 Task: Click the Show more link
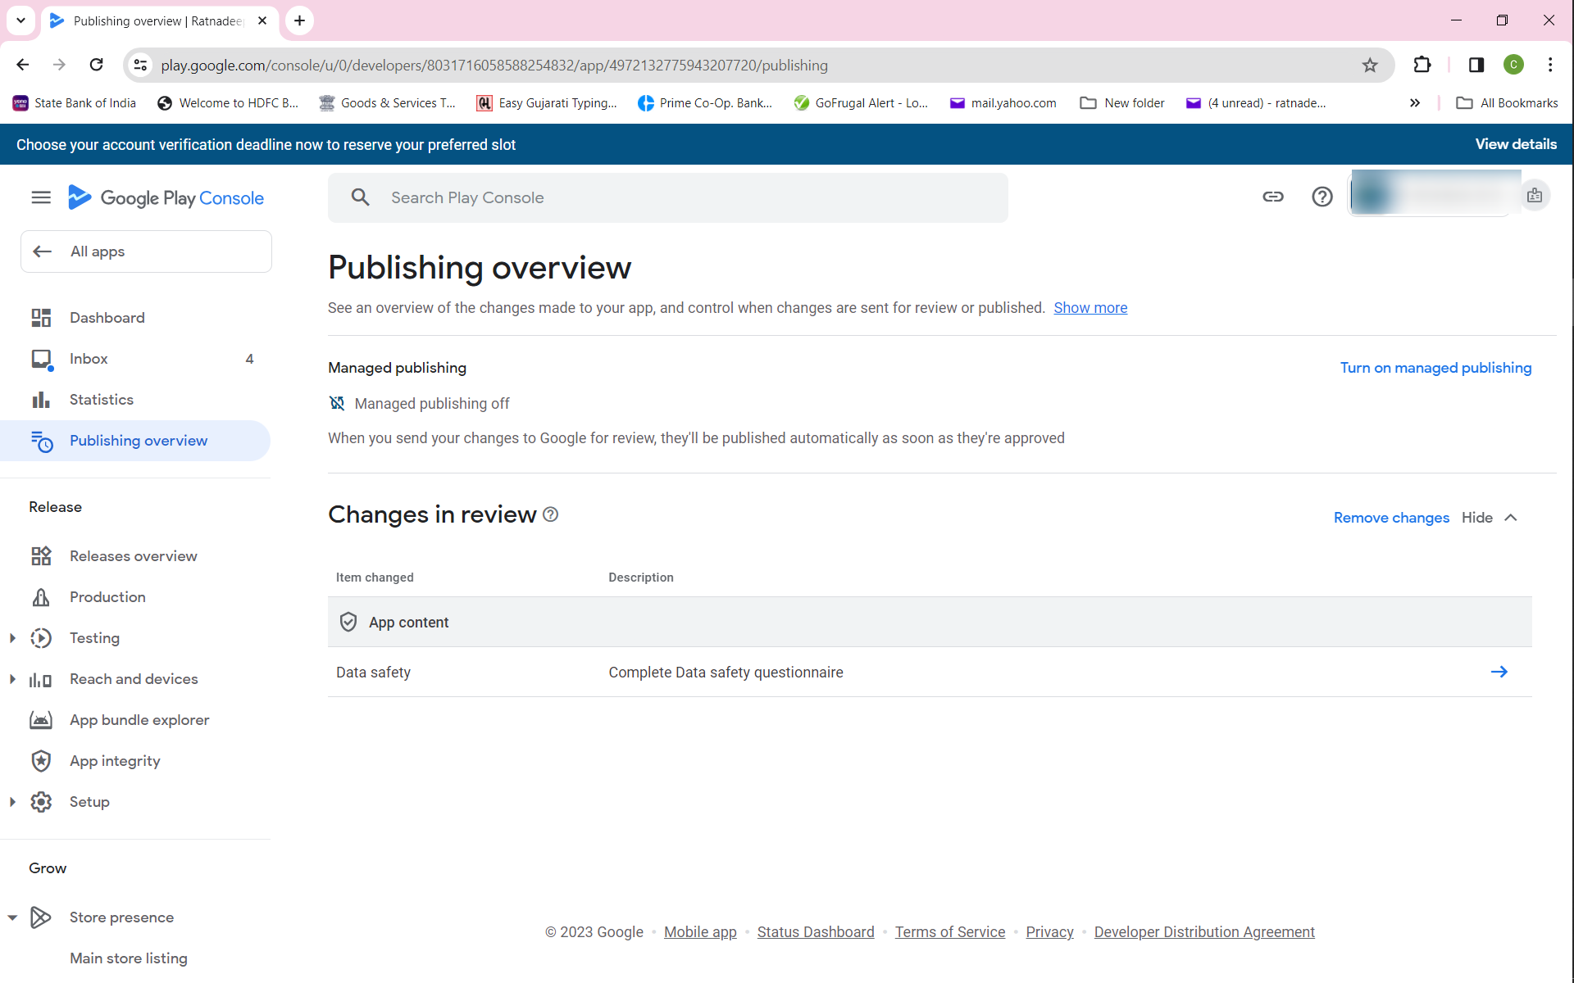[x=1090, y=308]
